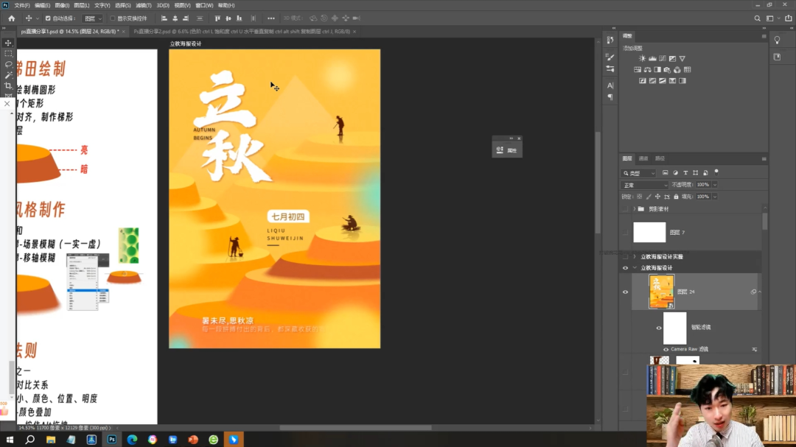The image size is (796, 447).
Task: Click align left edges icon
Action: click(164, 18)
